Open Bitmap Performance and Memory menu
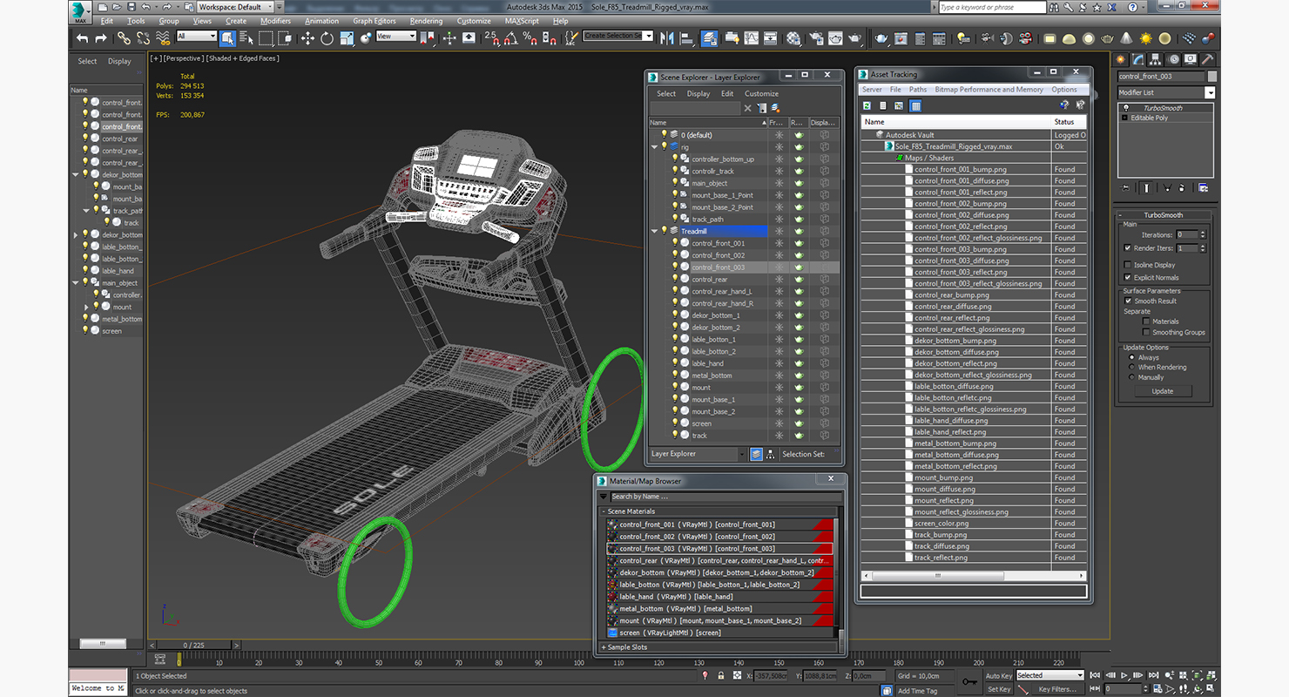 click(989, 89)
